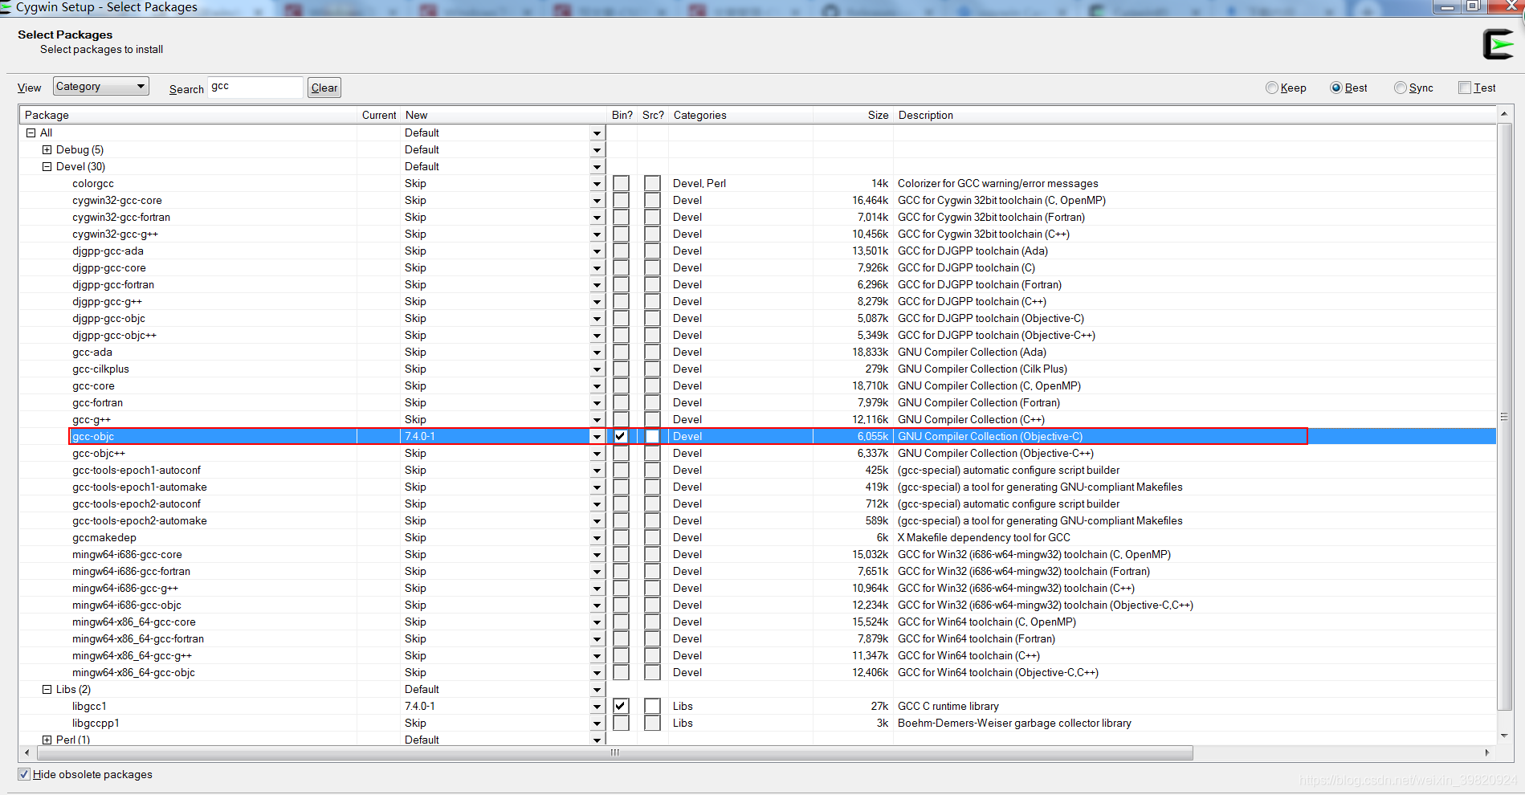
Task: Open version dropdown for gcc-core
Action: tap(597, 386)
